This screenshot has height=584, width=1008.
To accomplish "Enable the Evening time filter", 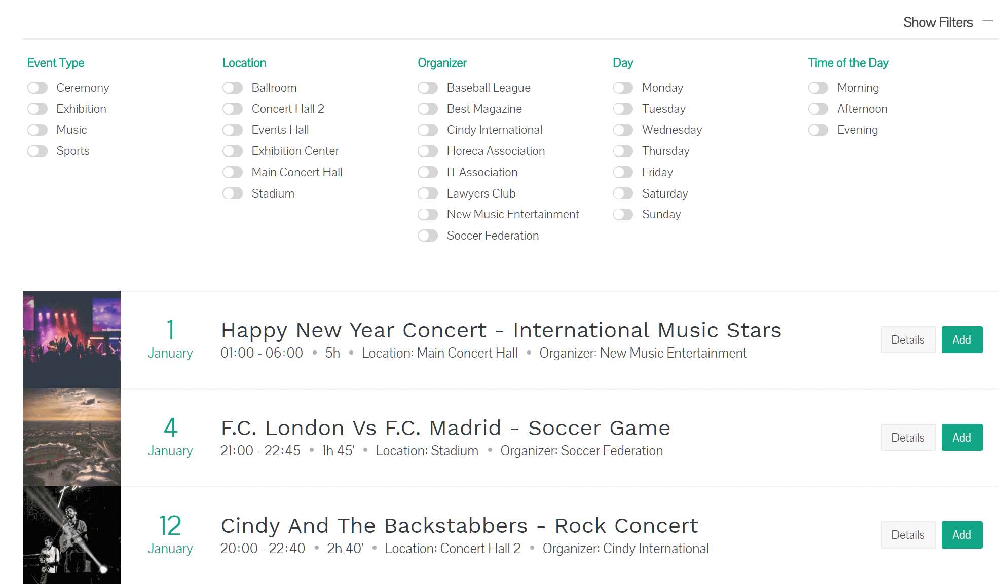I will (x=818, y=130).
